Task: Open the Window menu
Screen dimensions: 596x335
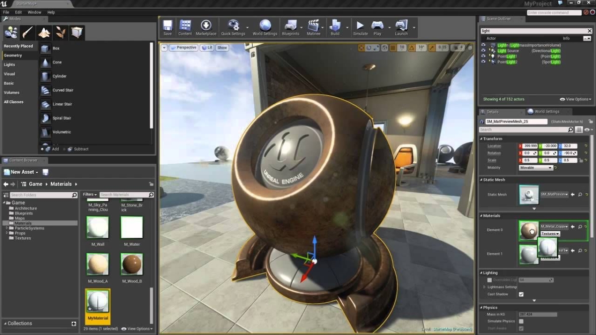Action: pyautogui.click(x=34, y=12)
